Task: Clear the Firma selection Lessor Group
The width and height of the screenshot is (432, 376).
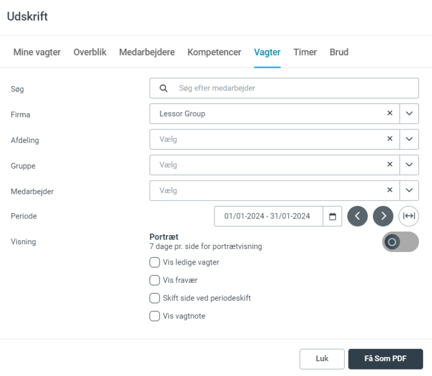Action: [x=389, y=113]
